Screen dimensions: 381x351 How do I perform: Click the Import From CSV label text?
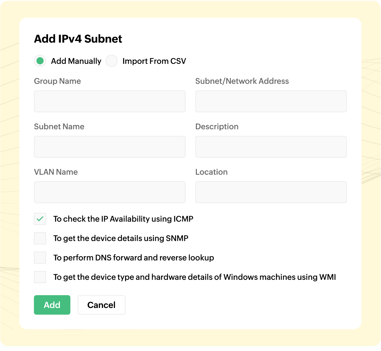point(154,61)
